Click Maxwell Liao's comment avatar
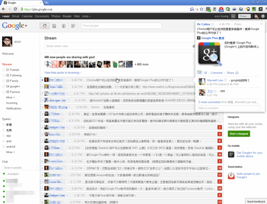Viewport: 267px width, 204px height. pos(202,81)
